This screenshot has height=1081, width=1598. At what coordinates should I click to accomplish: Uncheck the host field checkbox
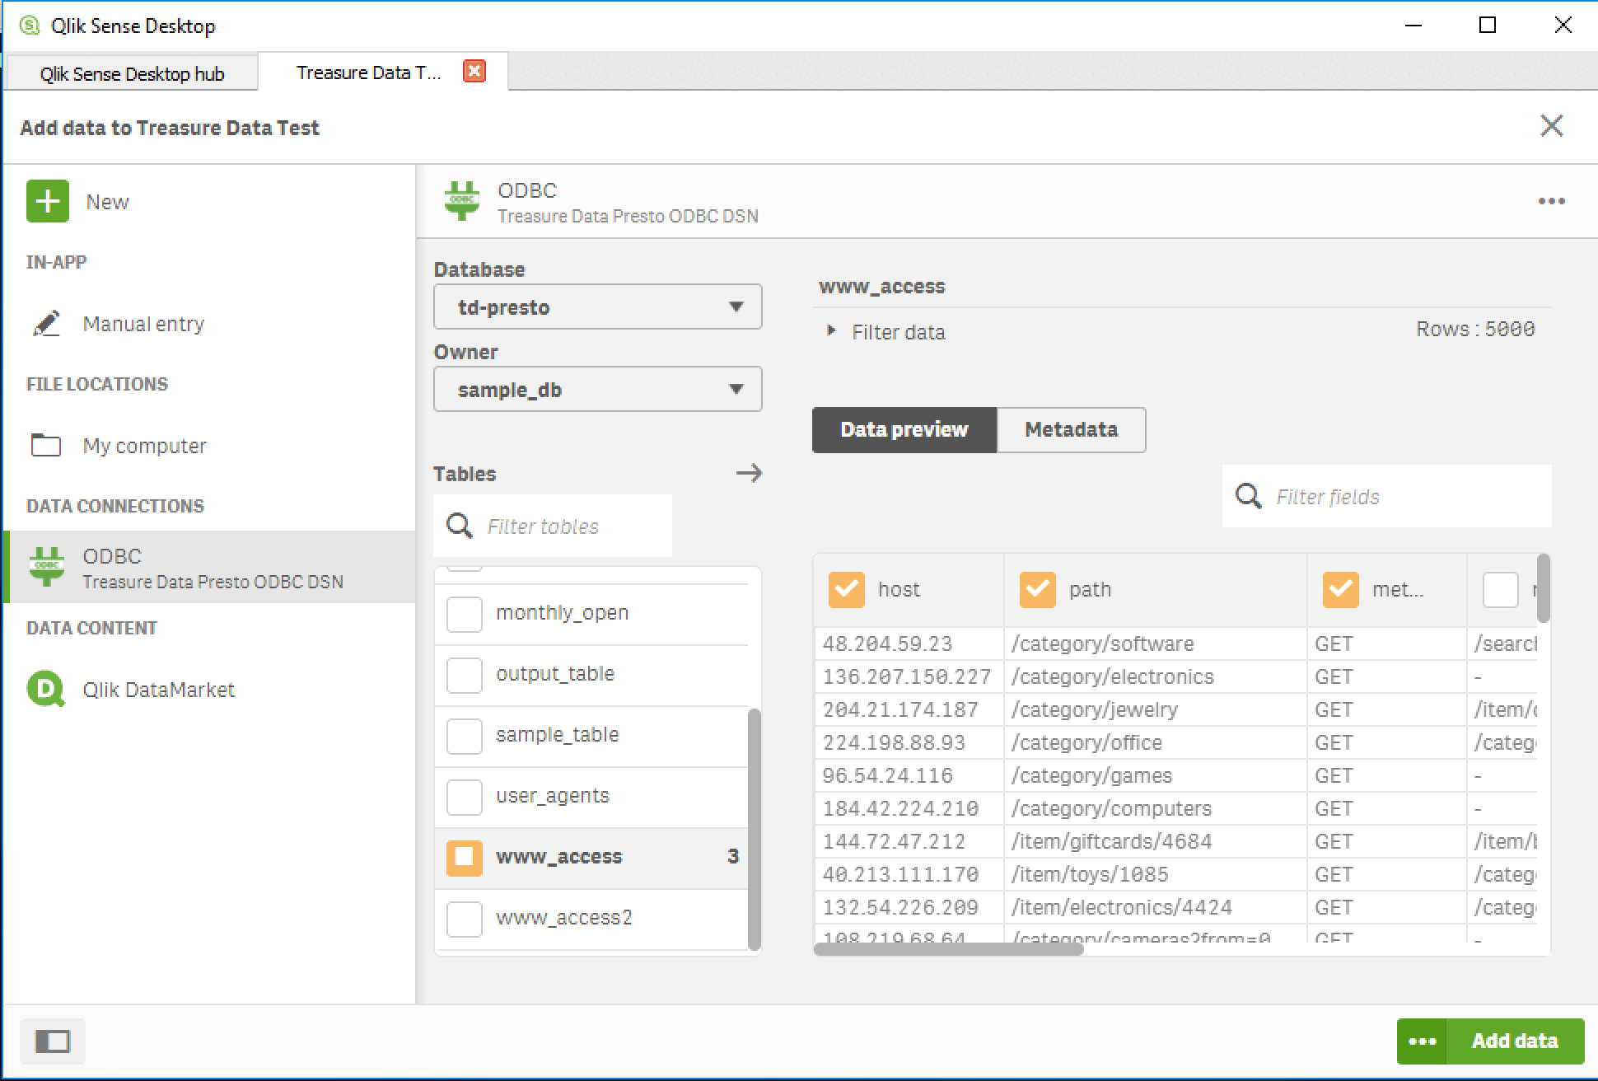tap(847, 590)
